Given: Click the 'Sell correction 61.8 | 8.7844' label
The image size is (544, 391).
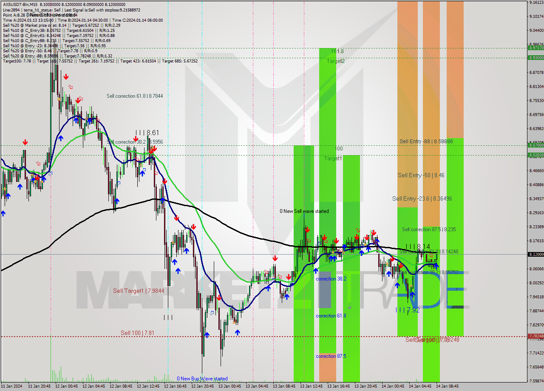Looking at the screenshot, I should click(135, 96).
